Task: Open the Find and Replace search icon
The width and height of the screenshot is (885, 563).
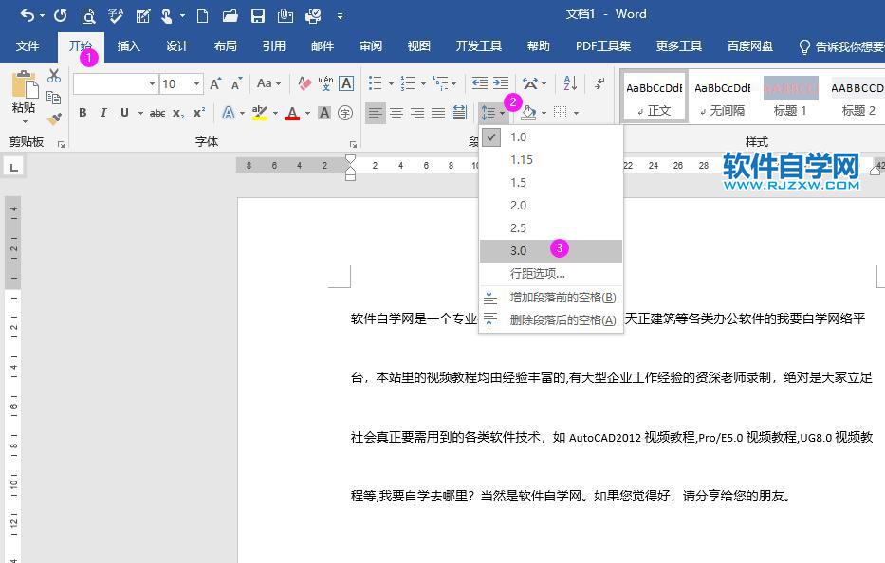Action: (88, 15)
